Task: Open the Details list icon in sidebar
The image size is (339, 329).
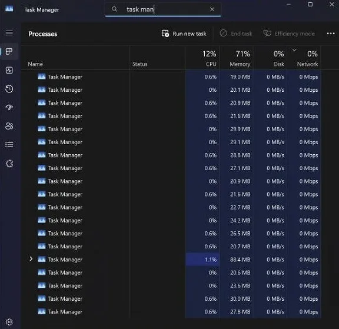Action: (x=9, y=145)
